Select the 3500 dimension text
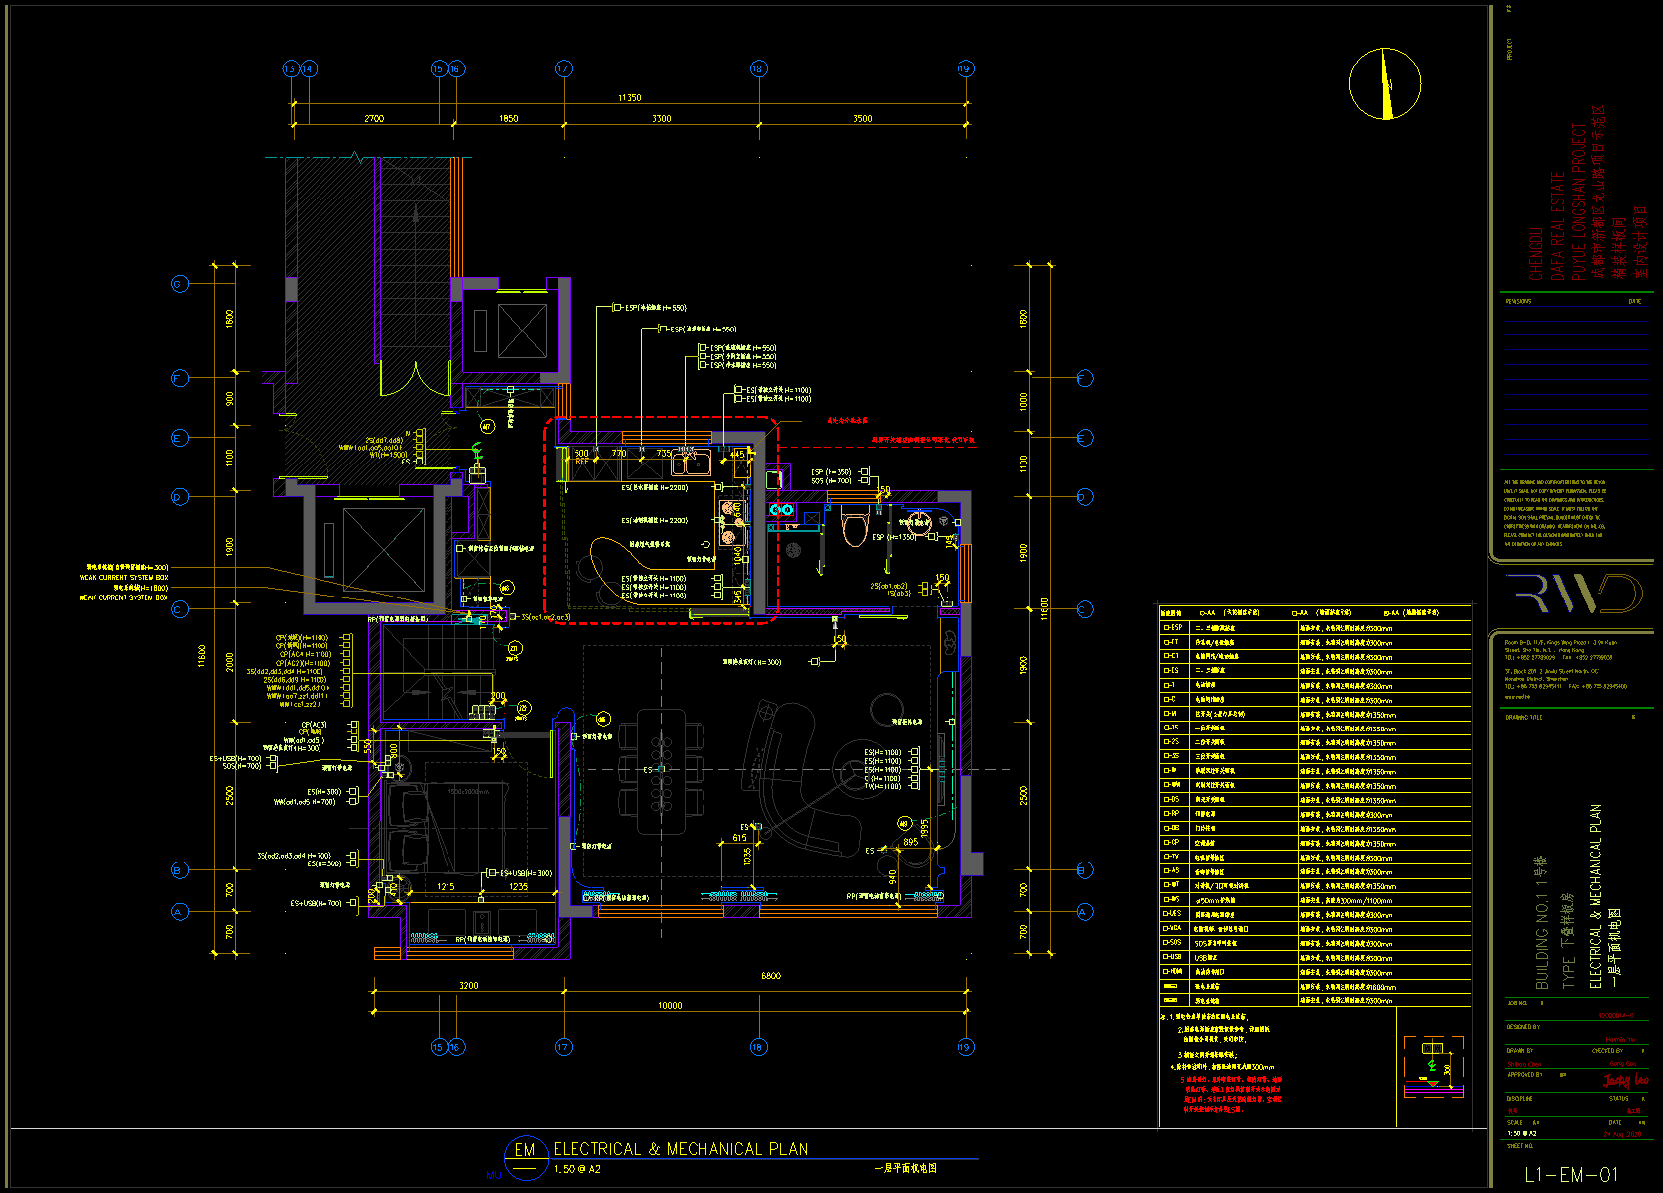The image size is (1663, 1193). [x=863, y=118]
